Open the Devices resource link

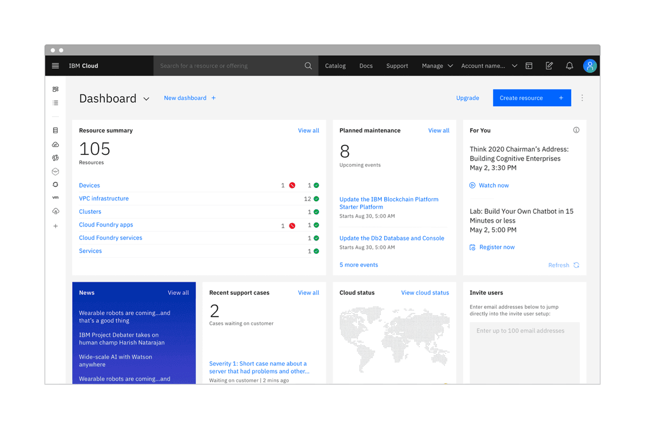89,185
